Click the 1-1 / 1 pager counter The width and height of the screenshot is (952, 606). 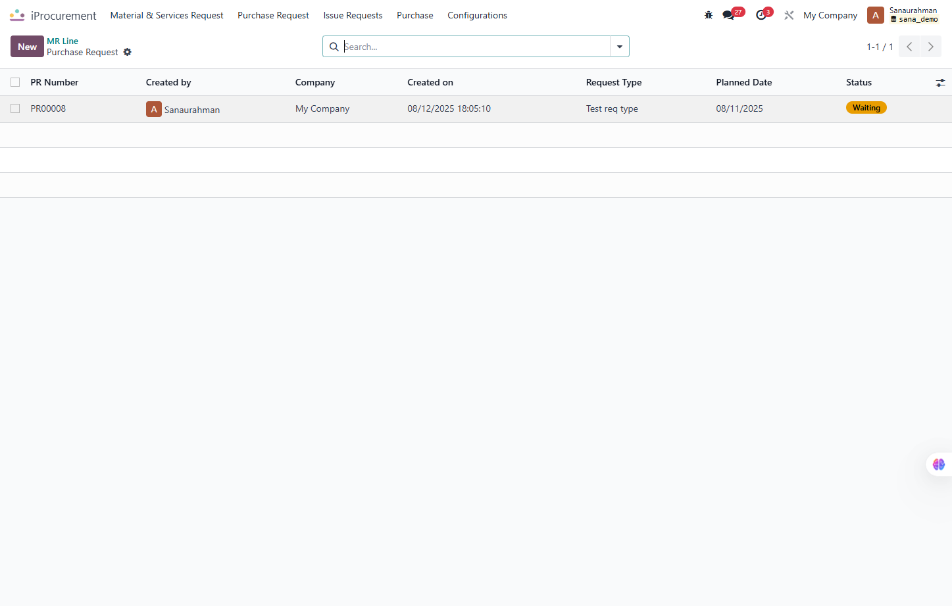click(880, 47)
